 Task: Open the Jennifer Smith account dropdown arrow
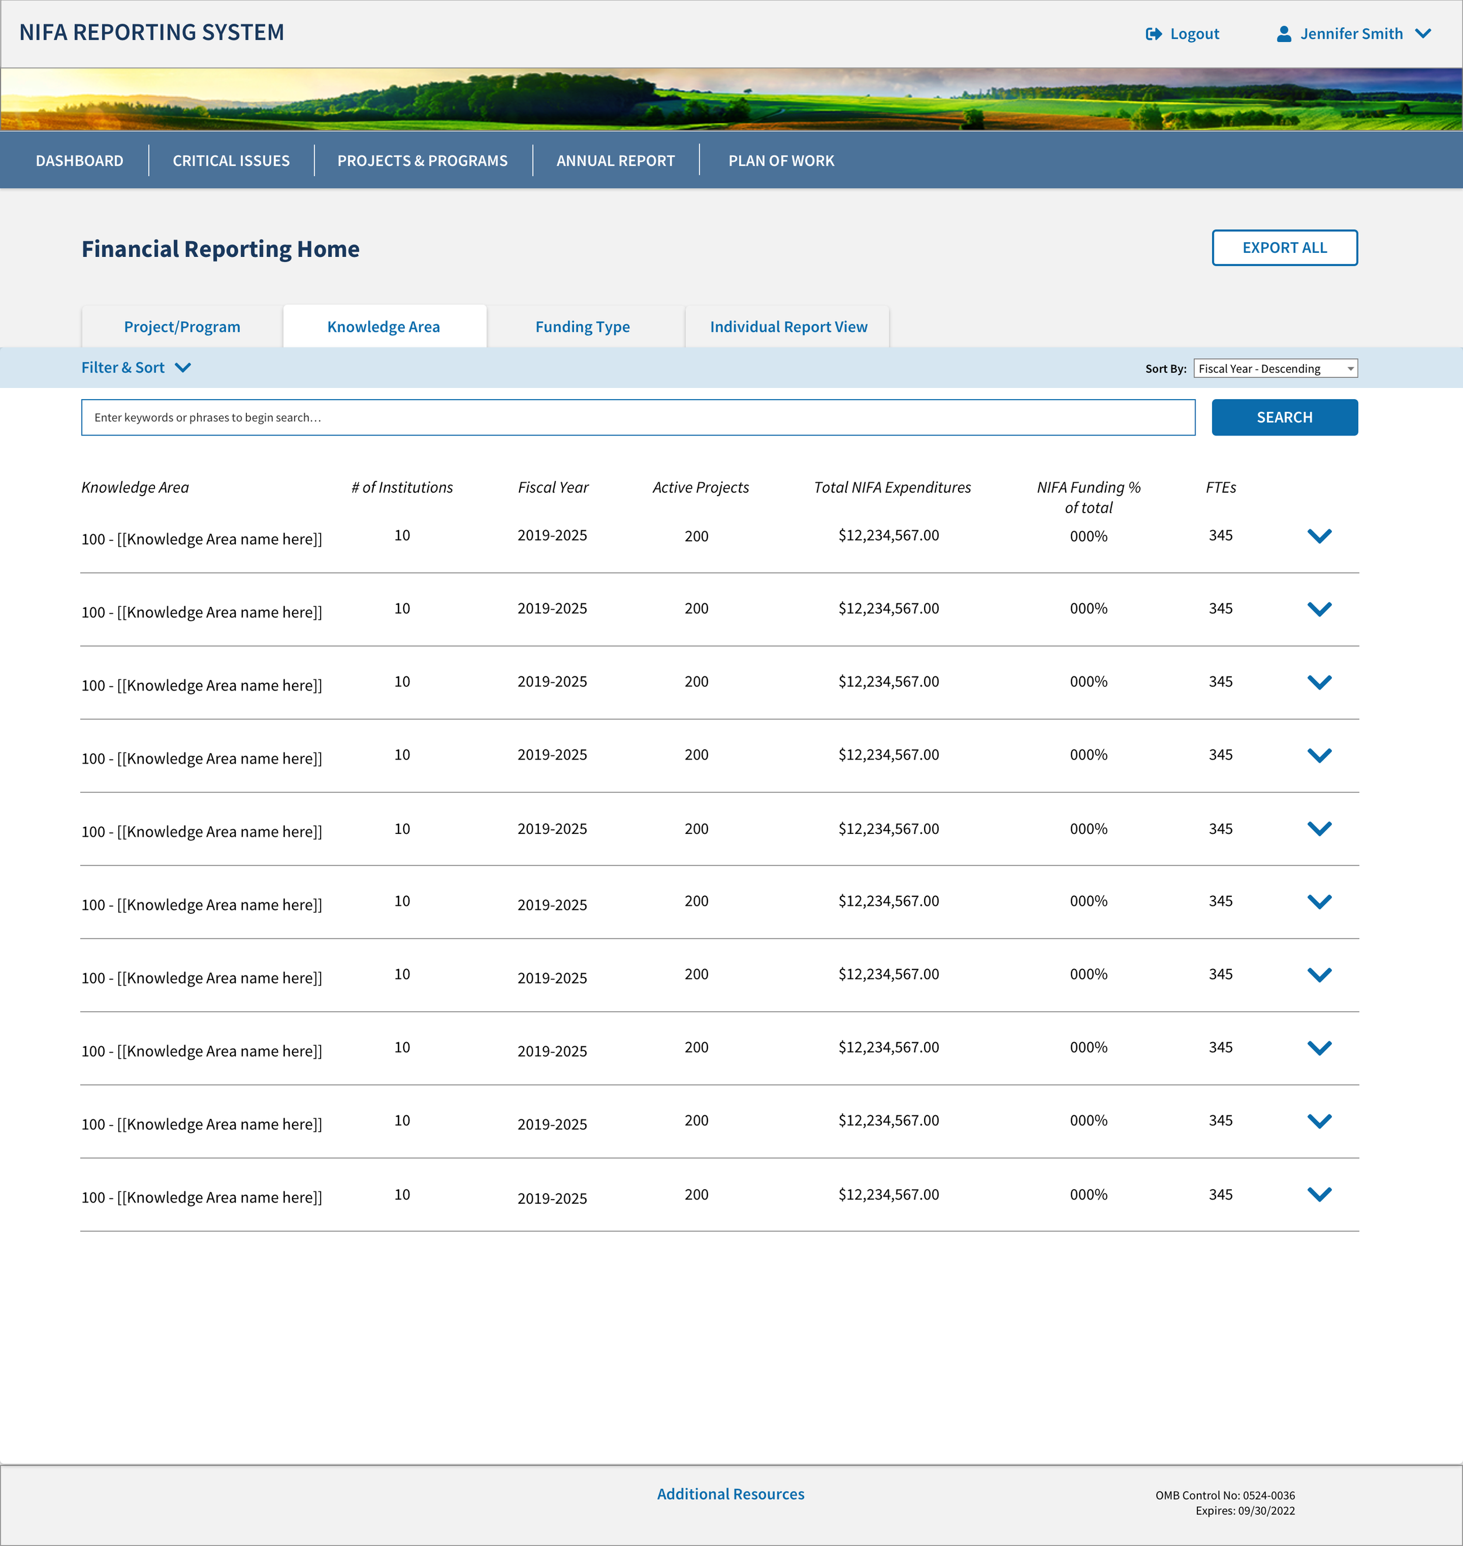click(x=1423, y=33)
